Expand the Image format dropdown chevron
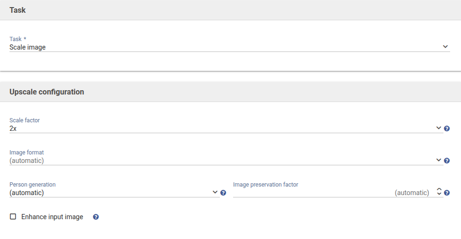Screen dimensions: 461x239 pyautogui.click(x=439, y=160)
